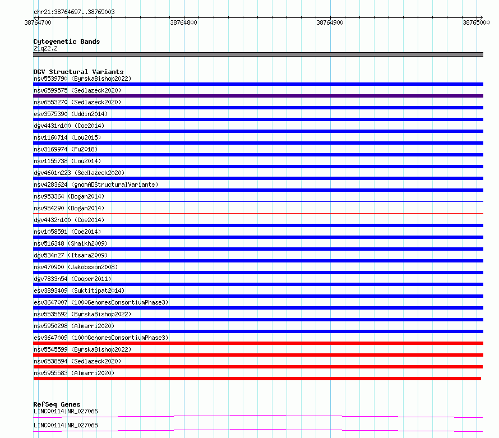
Task: Select esv3647009 (1000GenomesConsortiumPhase3) label
Action: click(x=101, y=338)
